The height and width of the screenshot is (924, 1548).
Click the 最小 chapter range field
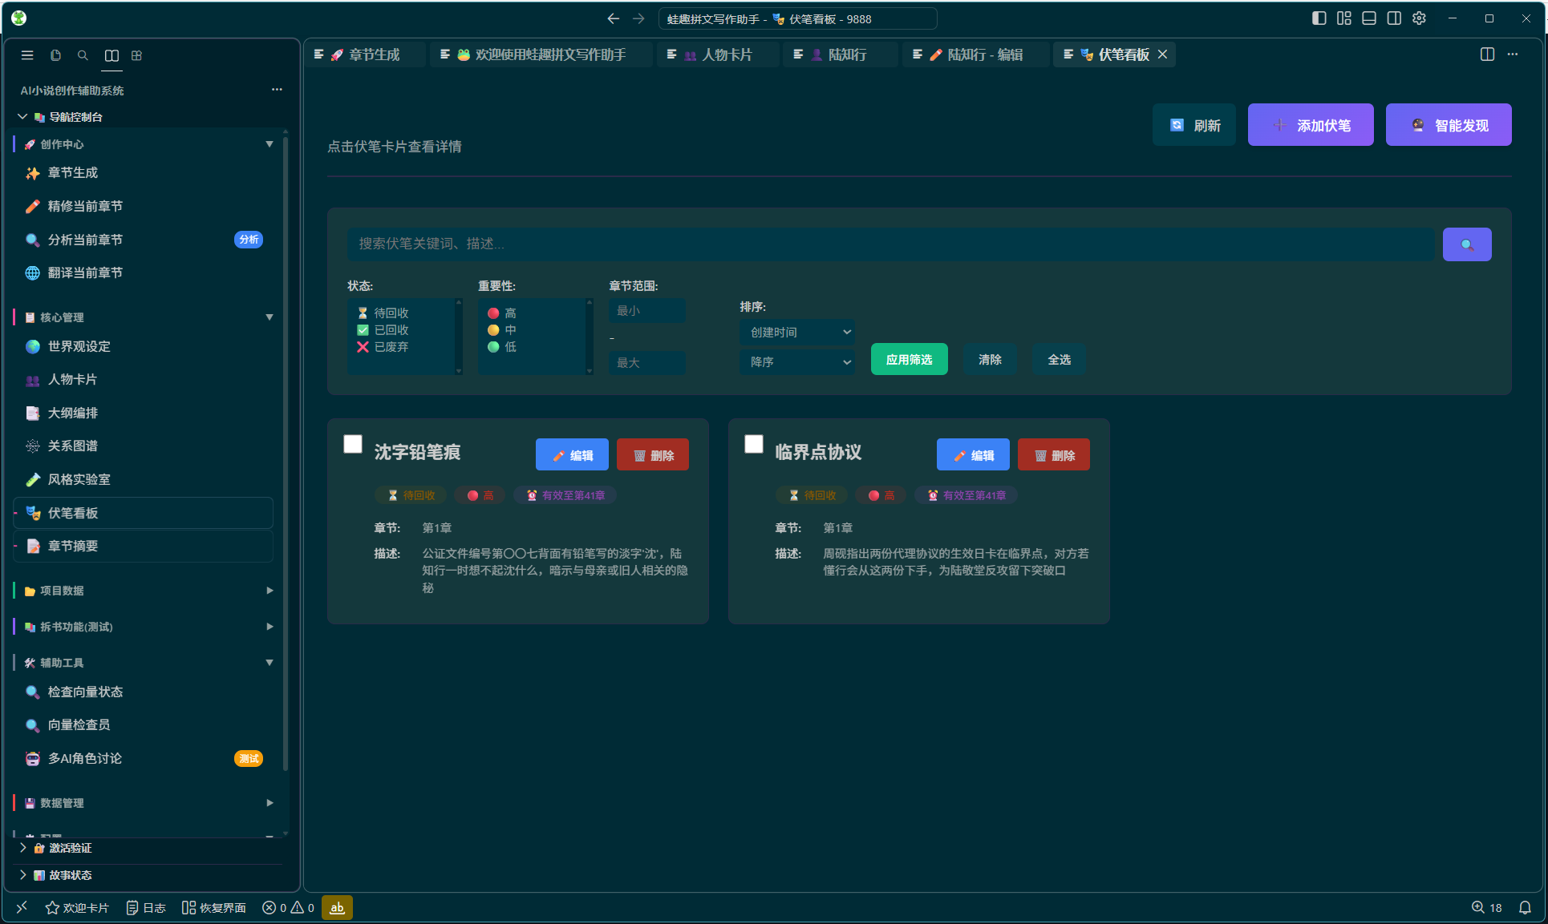pos(646,311)
